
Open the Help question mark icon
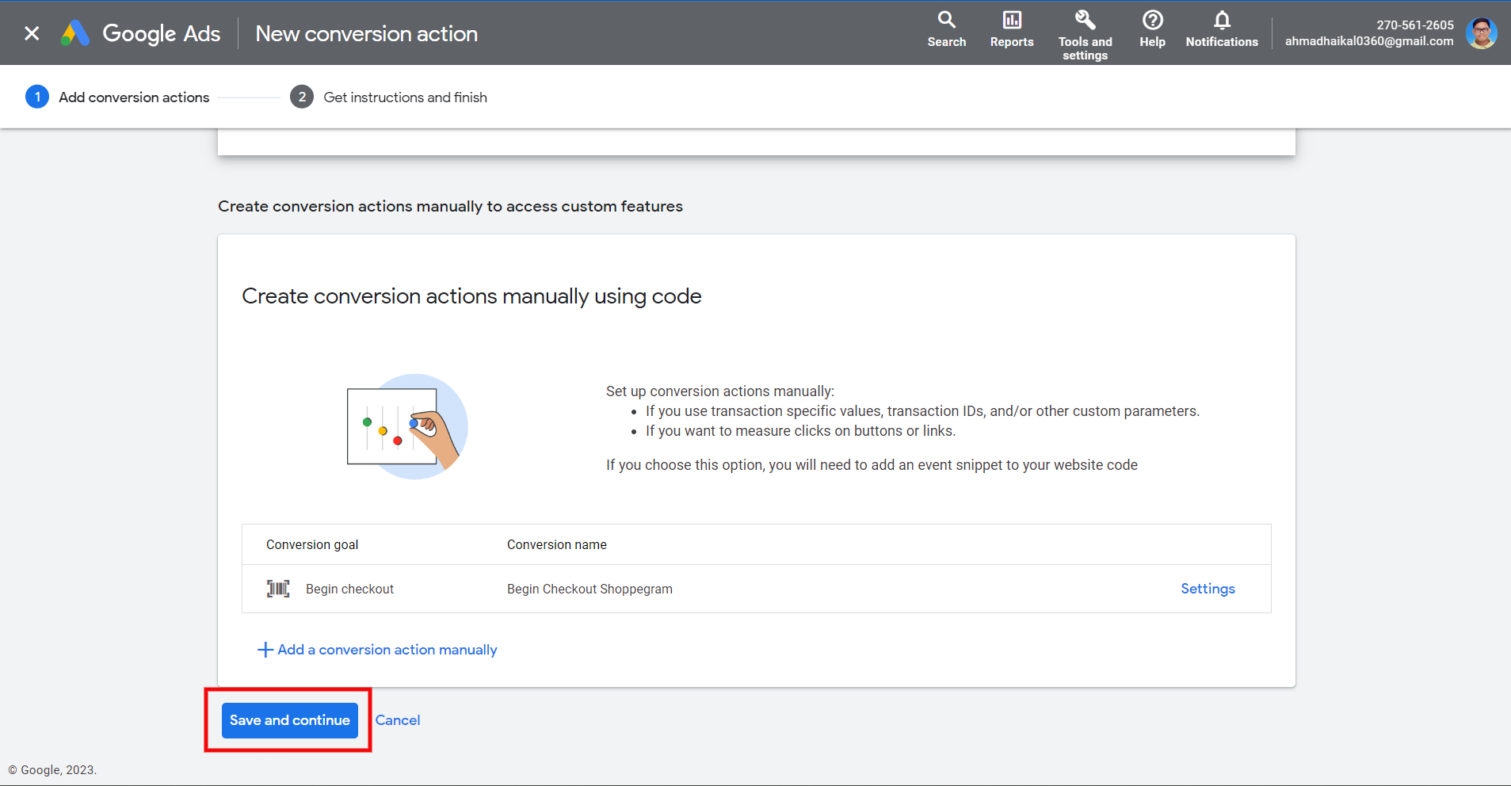click(1153, 20)
